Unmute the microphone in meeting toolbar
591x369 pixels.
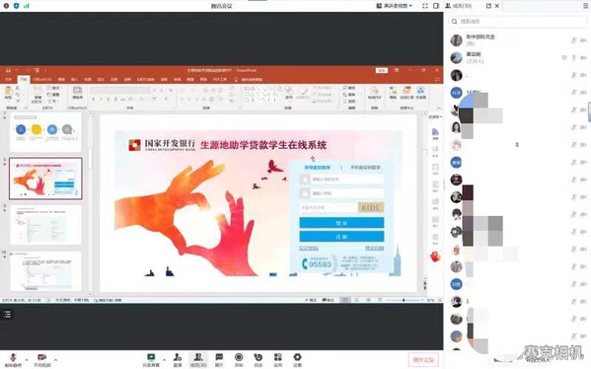(x=13, y=359)
